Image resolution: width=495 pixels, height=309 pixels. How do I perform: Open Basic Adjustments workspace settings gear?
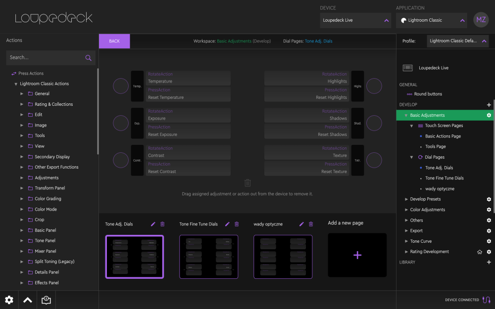(489, 115)
